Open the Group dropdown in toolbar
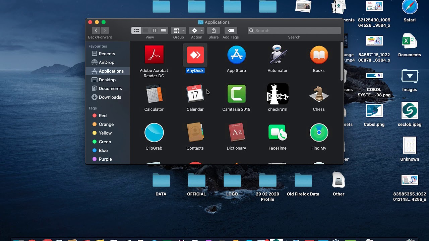429x241 pixels. [179, 30]
